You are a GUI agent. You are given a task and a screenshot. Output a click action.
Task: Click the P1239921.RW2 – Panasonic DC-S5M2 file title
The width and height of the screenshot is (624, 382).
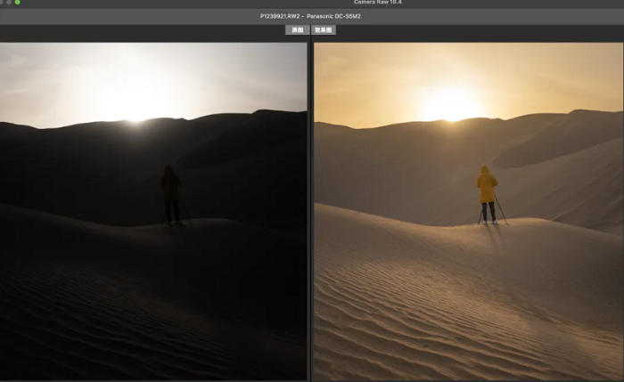310,16
